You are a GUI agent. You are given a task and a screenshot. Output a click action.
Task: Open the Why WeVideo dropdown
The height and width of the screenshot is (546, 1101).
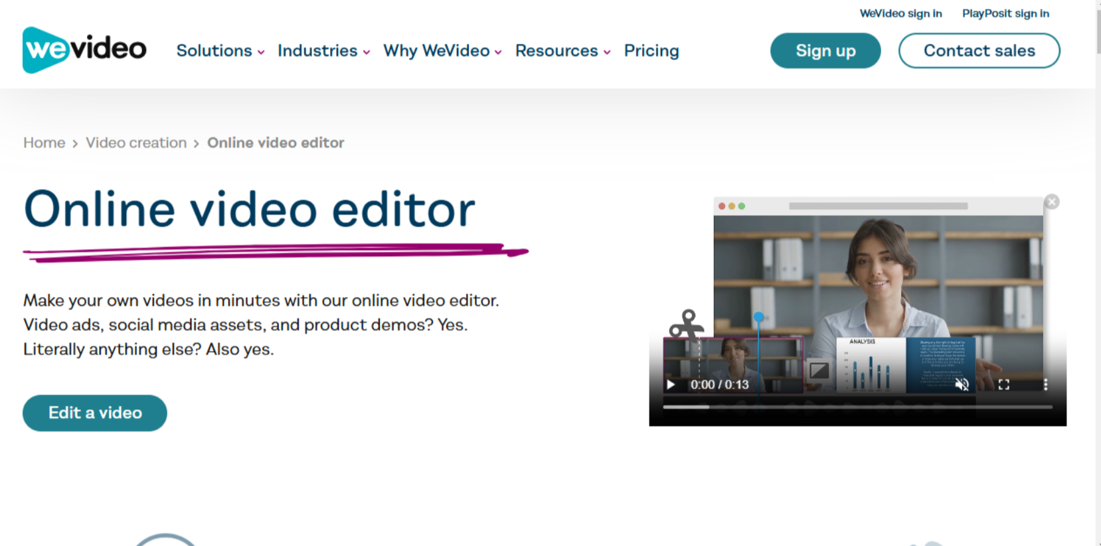click(x=442, y=51)
